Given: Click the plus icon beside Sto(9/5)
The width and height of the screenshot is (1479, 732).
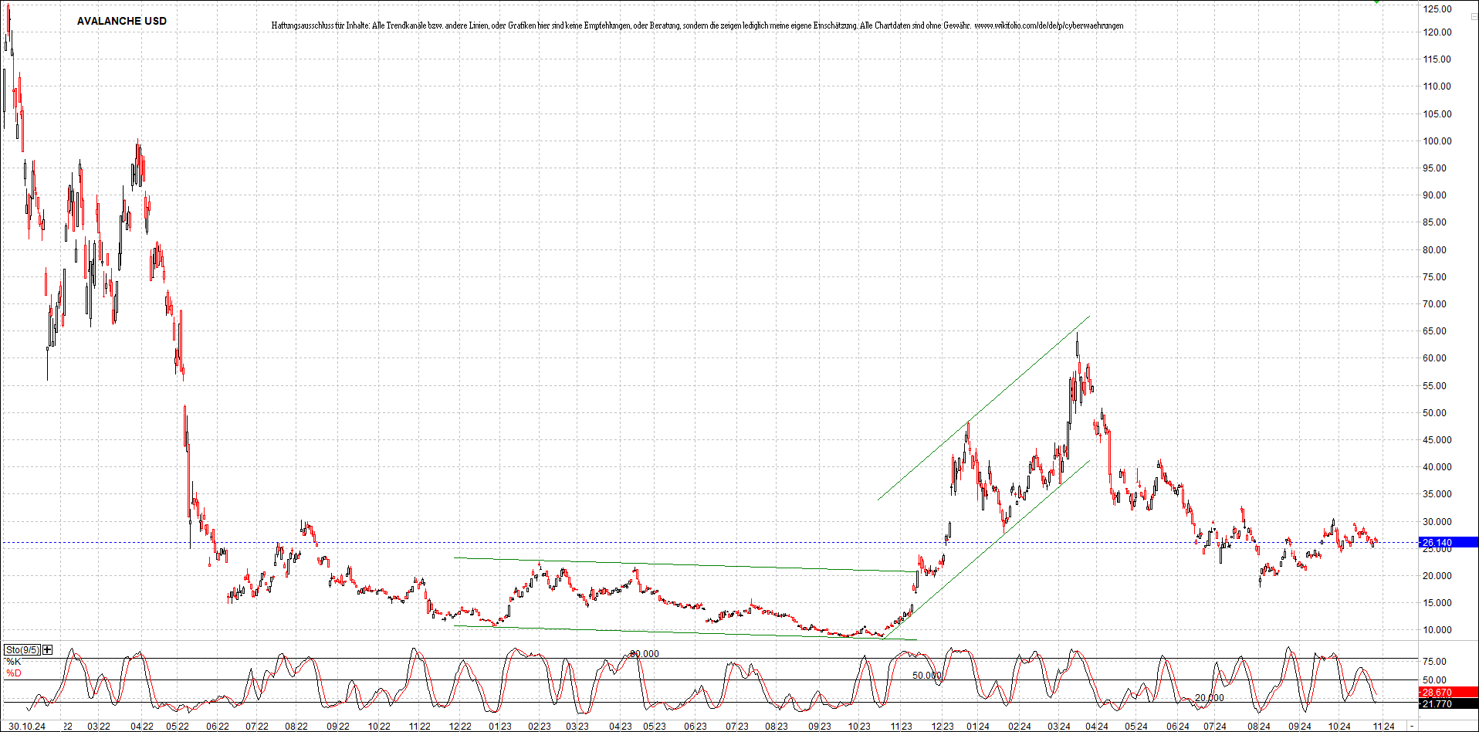Looking at the screenshot, I should coord(48,650).
